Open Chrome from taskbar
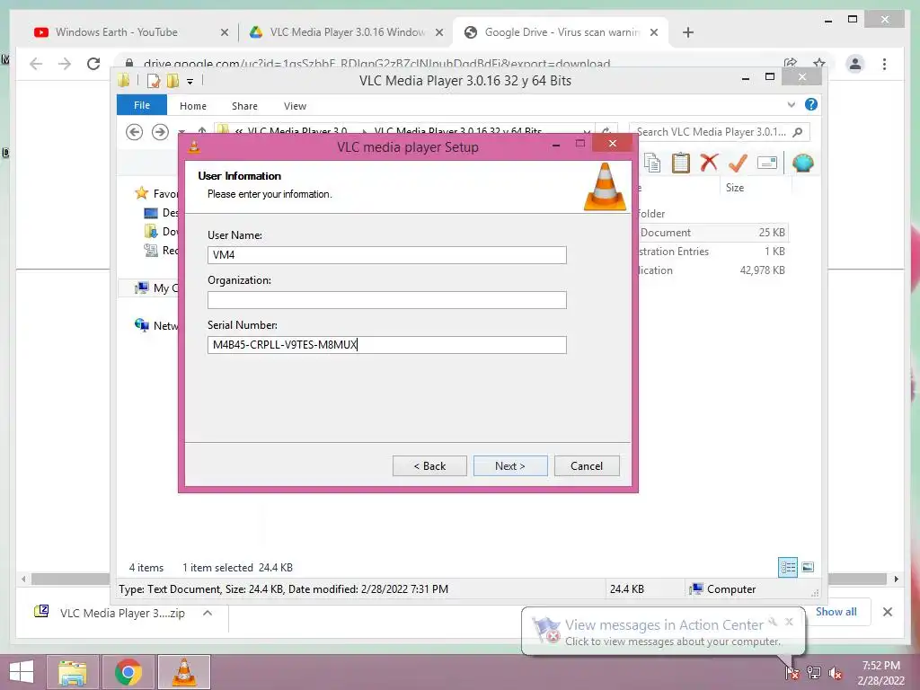920x690 pixels. pyautogui.click(x=128, y=672)
